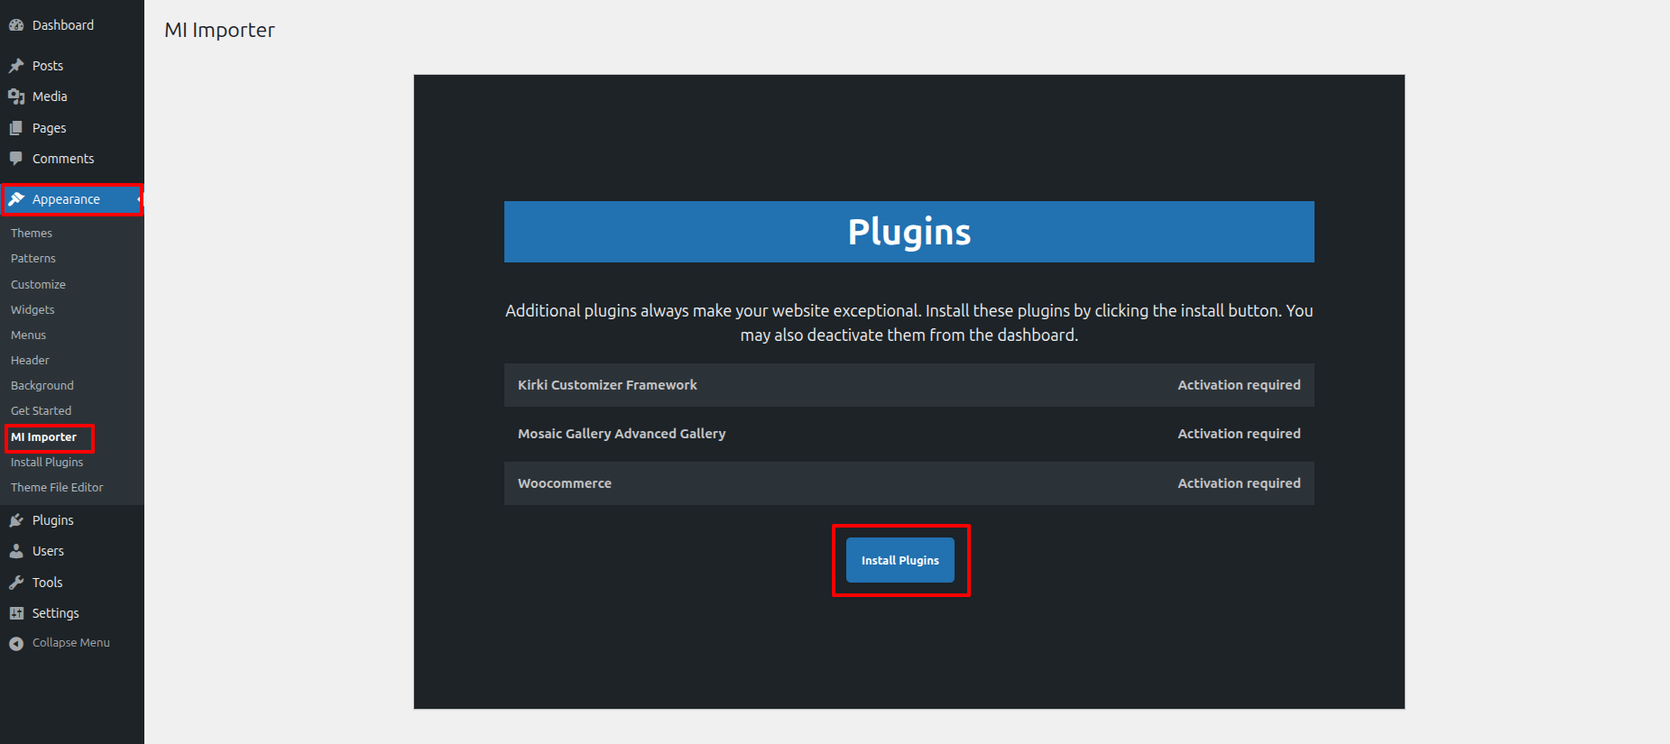Viewport: 1670px width, 744px height.
Task: Click the Plugins plug icon in sidebar
Action: pos(16,520)
